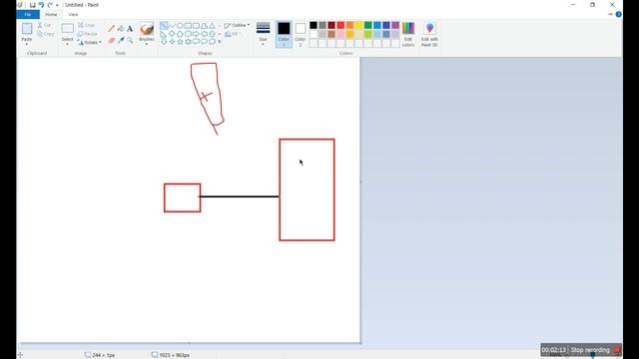Viewport: 639px width, 359px height.
Task: Choose the Polygon shape
Action: [204, 26]
